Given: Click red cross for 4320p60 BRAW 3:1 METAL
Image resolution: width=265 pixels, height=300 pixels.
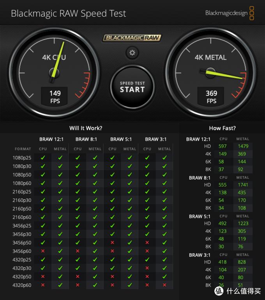Looking at the screenshot, I should click(164, 285).
